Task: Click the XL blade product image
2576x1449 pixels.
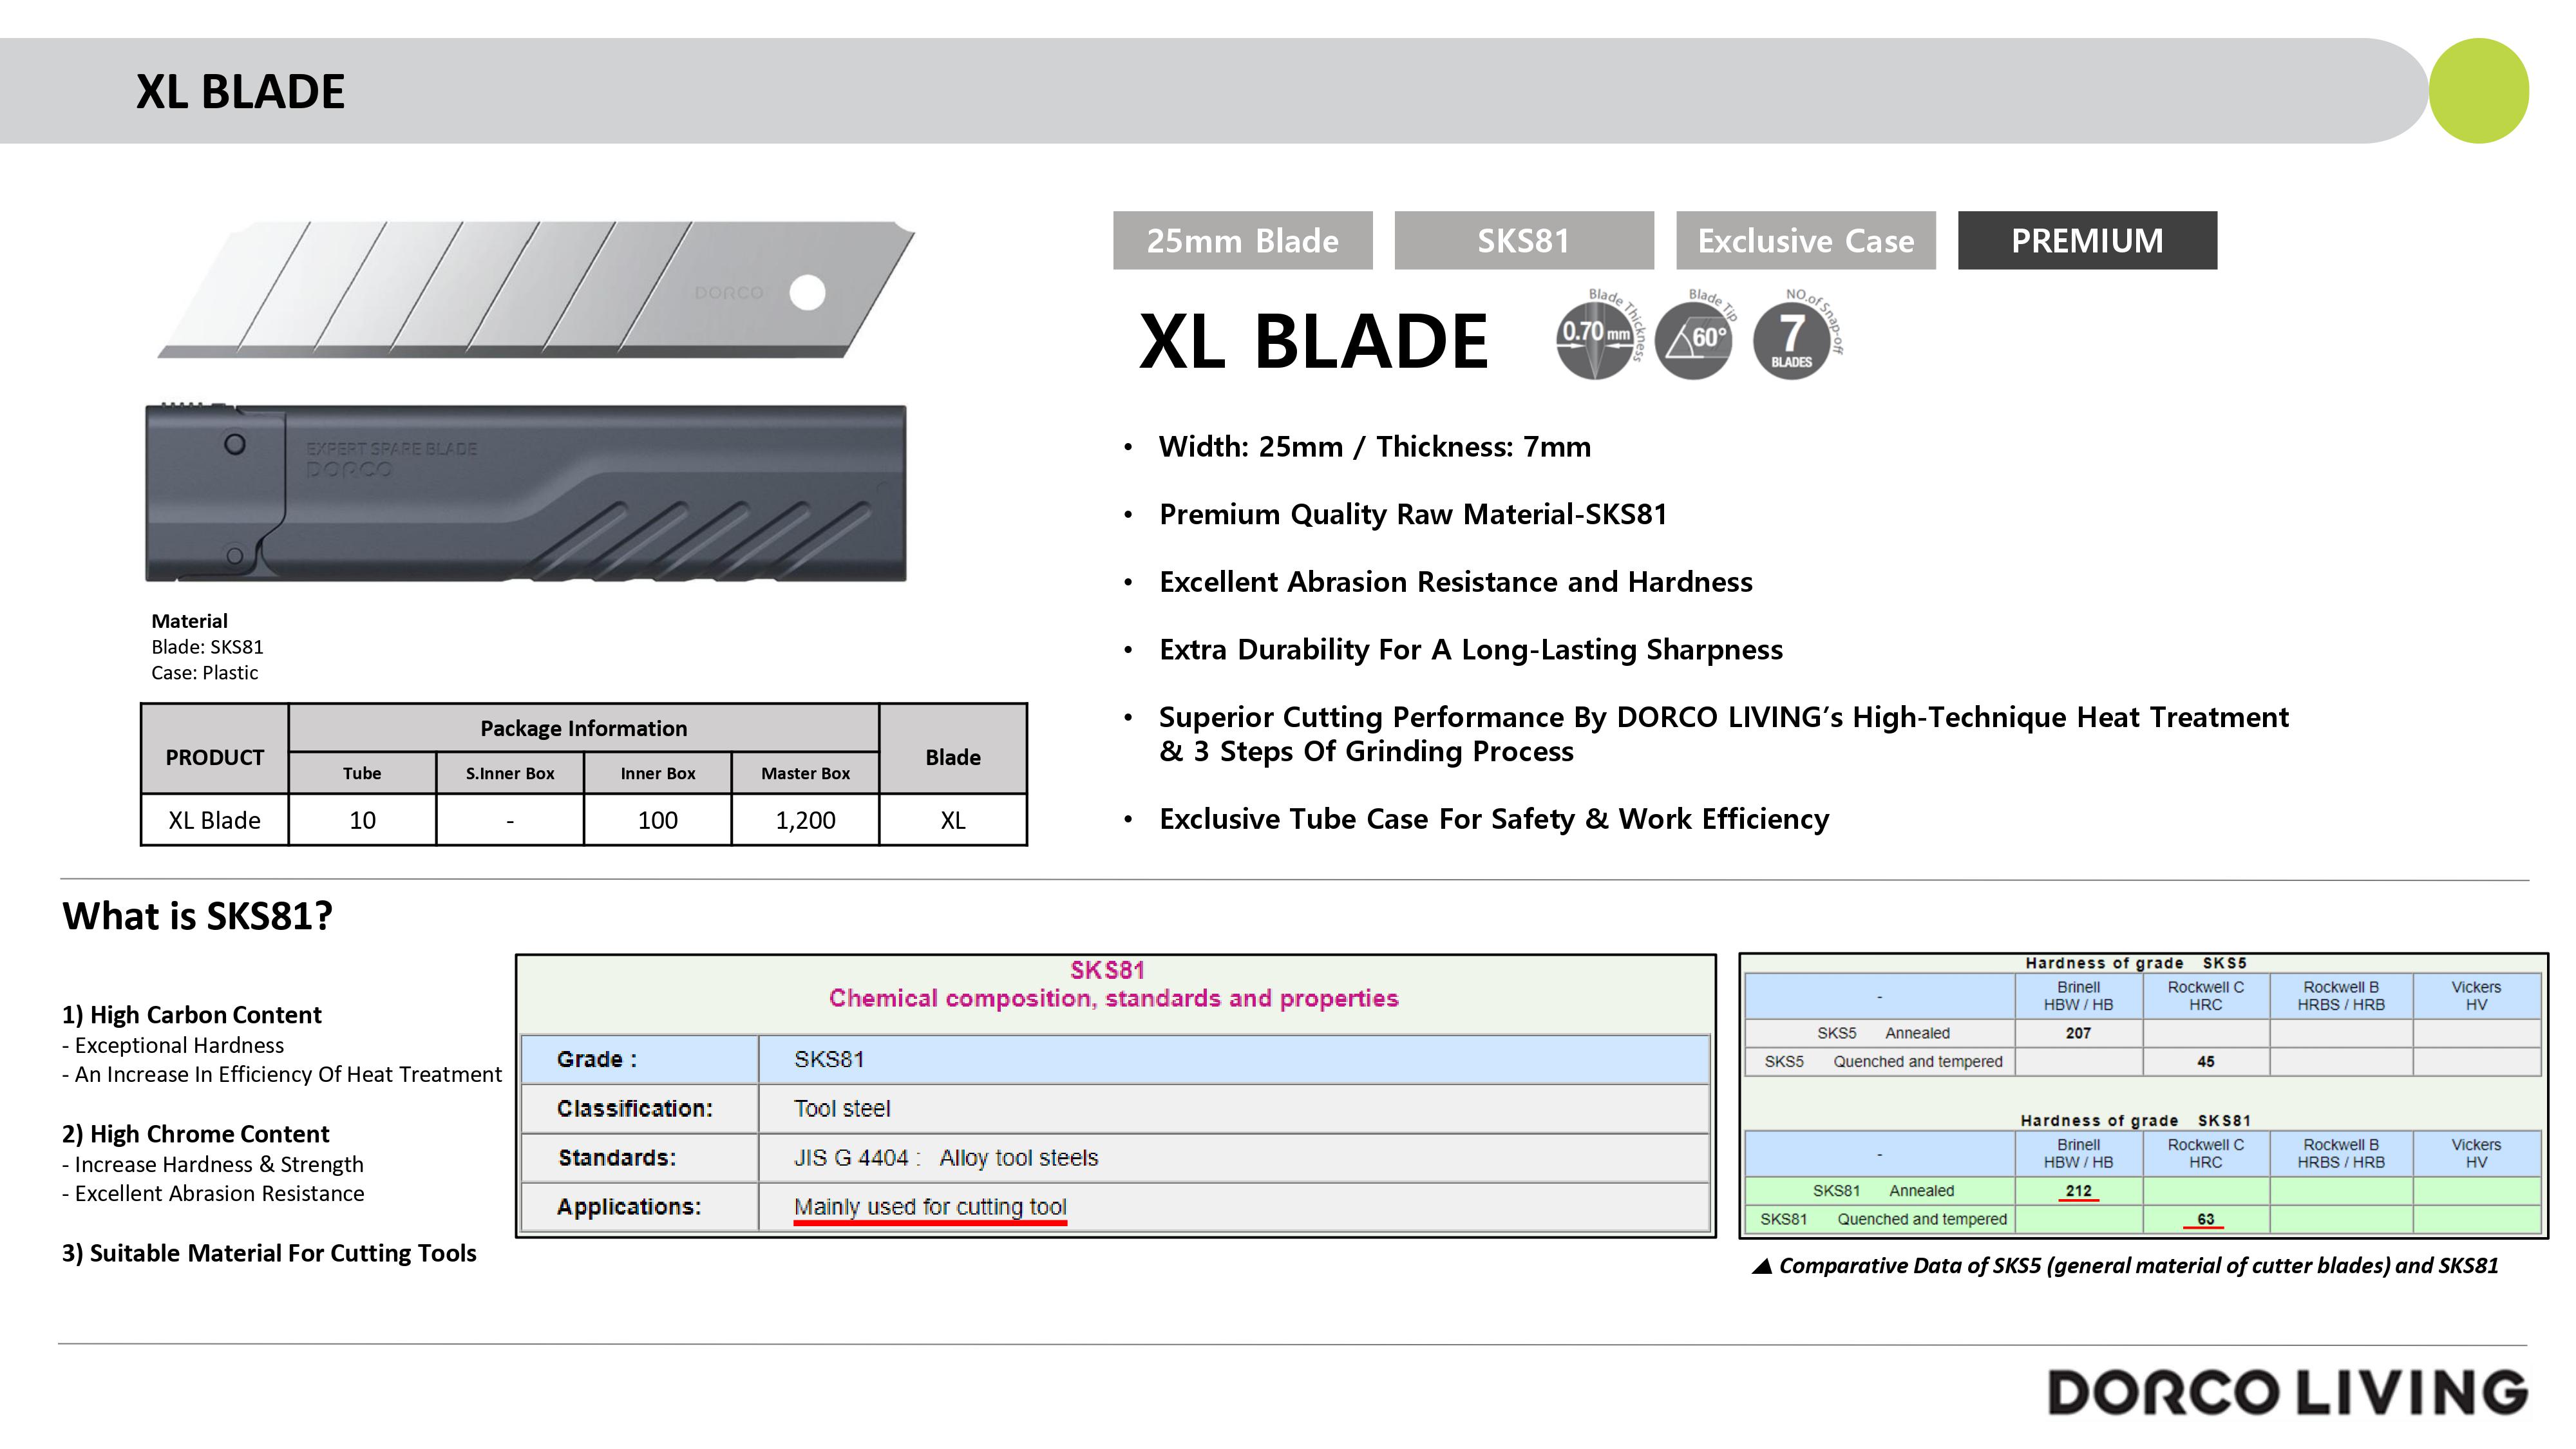Action: [x=535, y=289]
